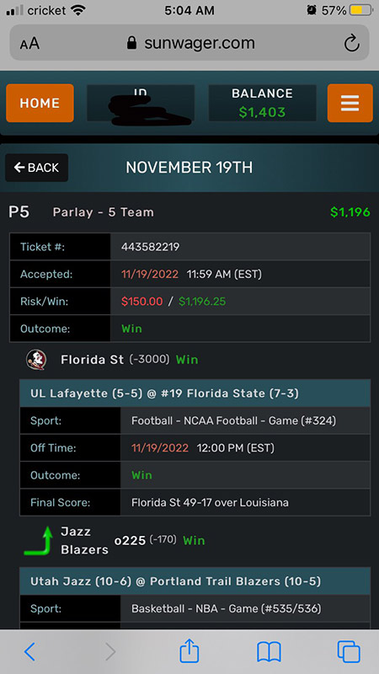
Task: Expand the UL Lafayette @ Florida State header
Action: click(x=195, y=393)
